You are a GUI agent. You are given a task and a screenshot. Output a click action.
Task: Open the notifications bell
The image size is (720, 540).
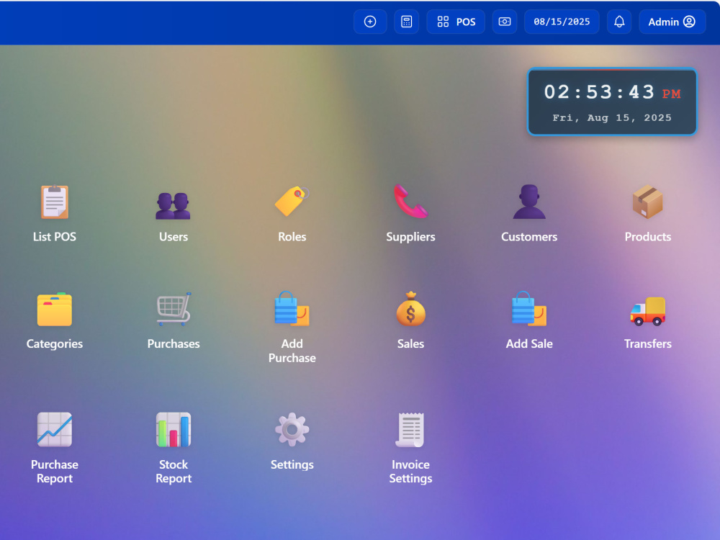[x=619, y=22]
